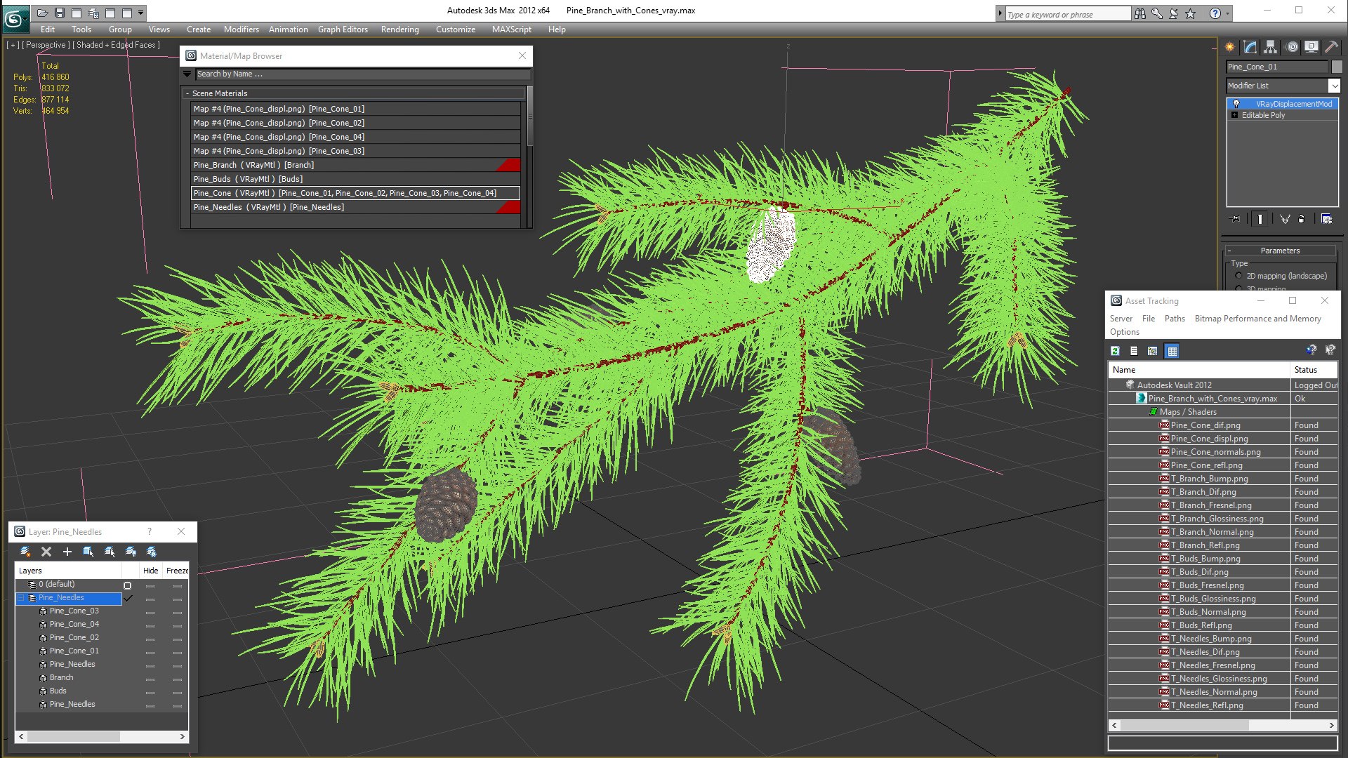Image resolution: width=1348 pixels, height=758 pixels.
Task: Click Remove Modifier from stack icon
Action: pos(1302,219)
